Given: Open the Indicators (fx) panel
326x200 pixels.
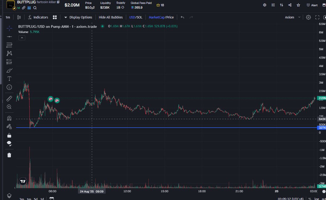Looking at the screenshot, I should click(38, 17).
